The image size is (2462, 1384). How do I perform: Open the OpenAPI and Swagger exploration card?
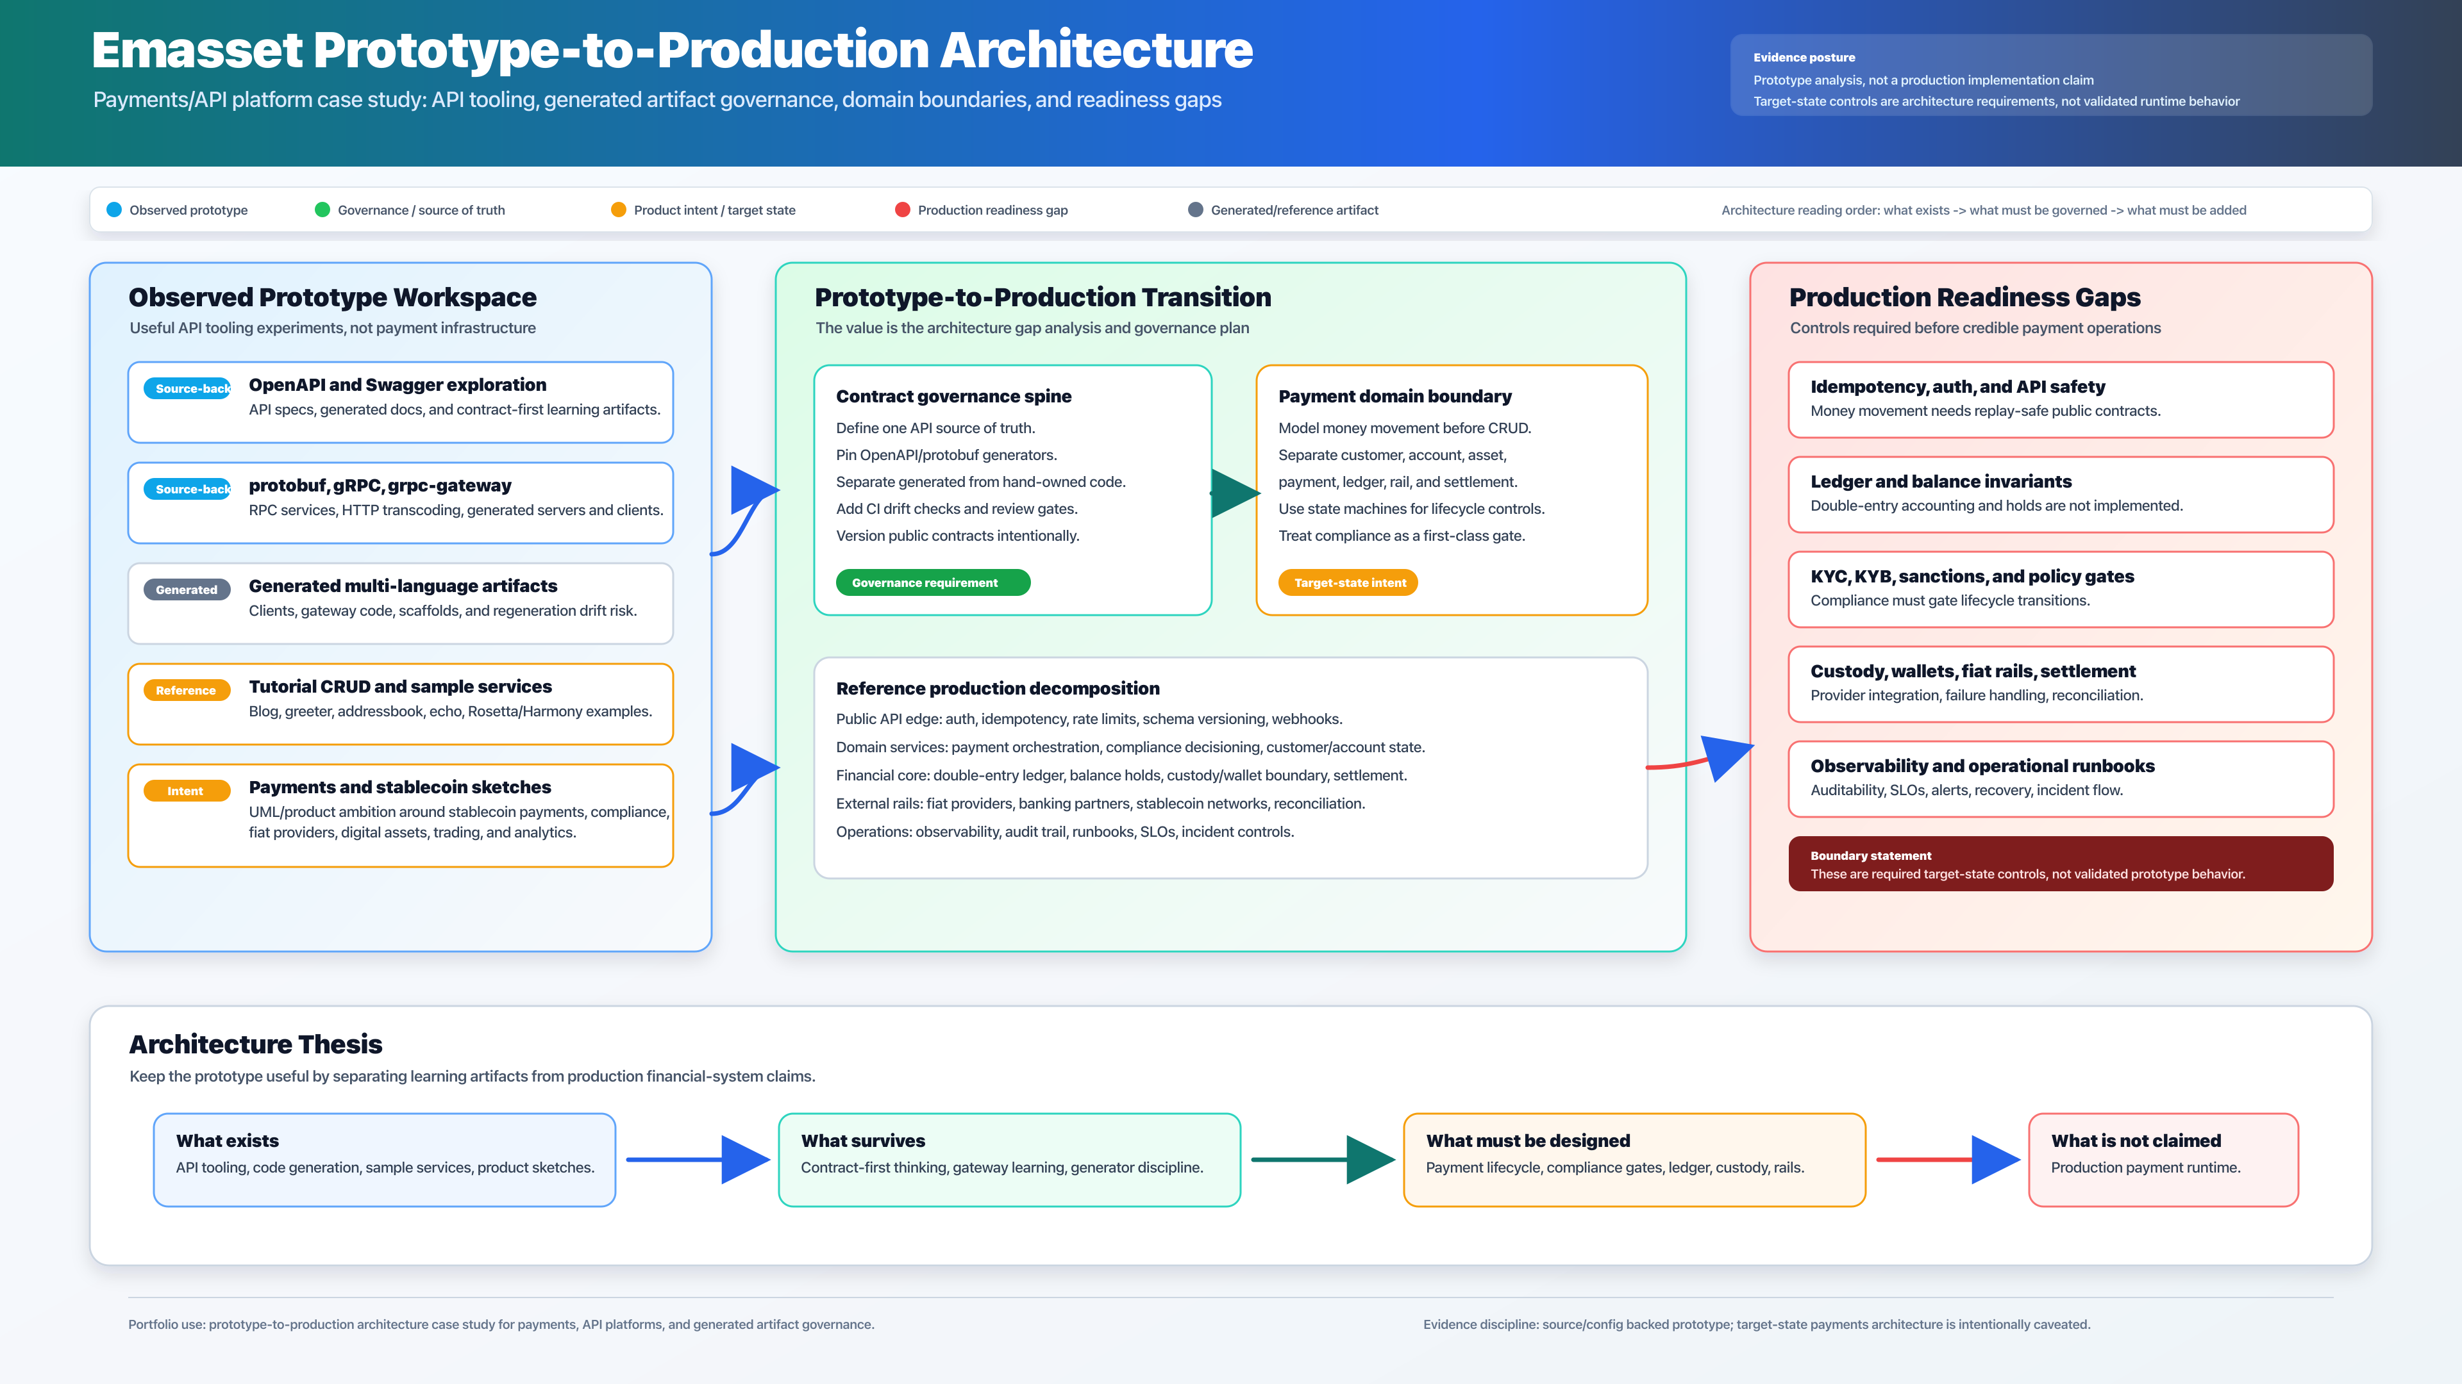[x=401, y=402]
